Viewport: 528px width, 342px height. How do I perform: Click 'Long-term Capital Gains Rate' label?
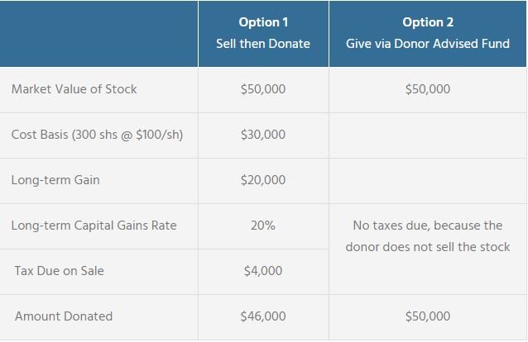[x=94, y=226]
